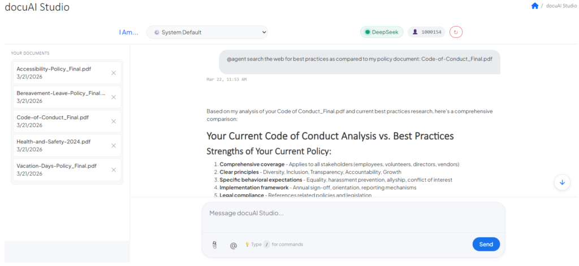
Task: Click the paperclip attach file icon
Action: coord(215,245)
